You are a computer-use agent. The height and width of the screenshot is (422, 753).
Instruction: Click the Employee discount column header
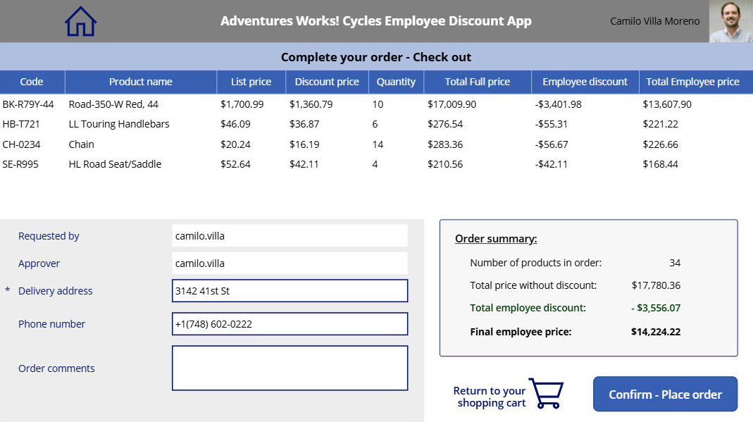pos(585,82)
